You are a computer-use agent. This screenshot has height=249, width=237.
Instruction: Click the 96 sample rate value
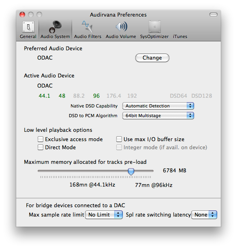point(96,96)
